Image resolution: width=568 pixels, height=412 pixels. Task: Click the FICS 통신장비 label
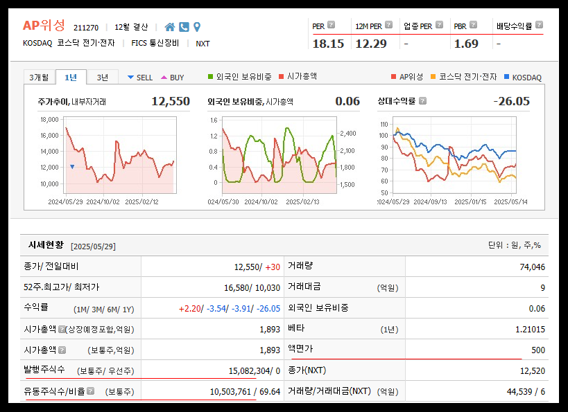tap(155, 43)
